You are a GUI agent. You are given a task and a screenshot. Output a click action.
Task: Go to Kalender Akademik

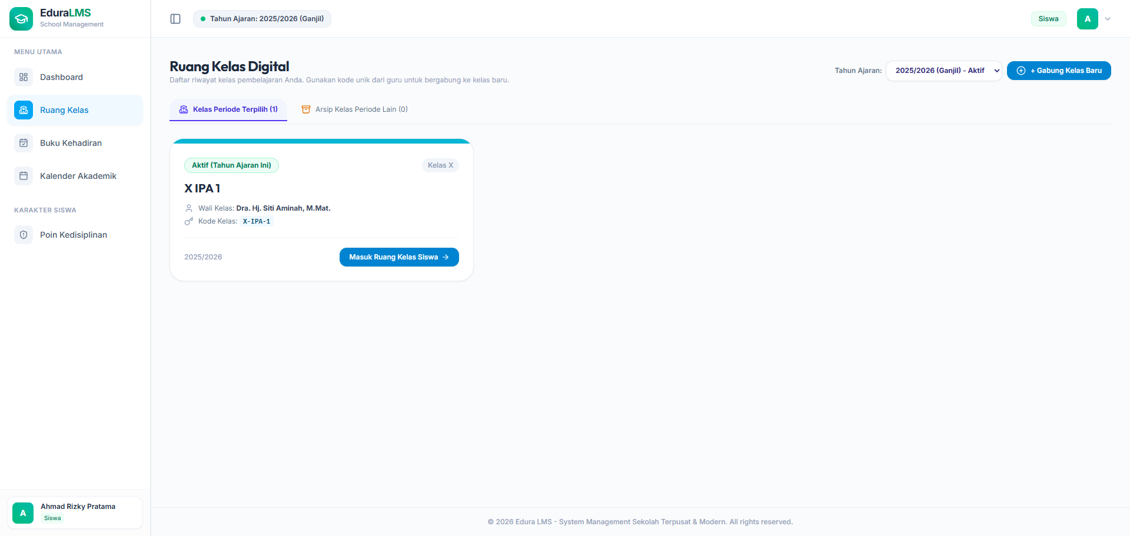[x=75, y=176]
